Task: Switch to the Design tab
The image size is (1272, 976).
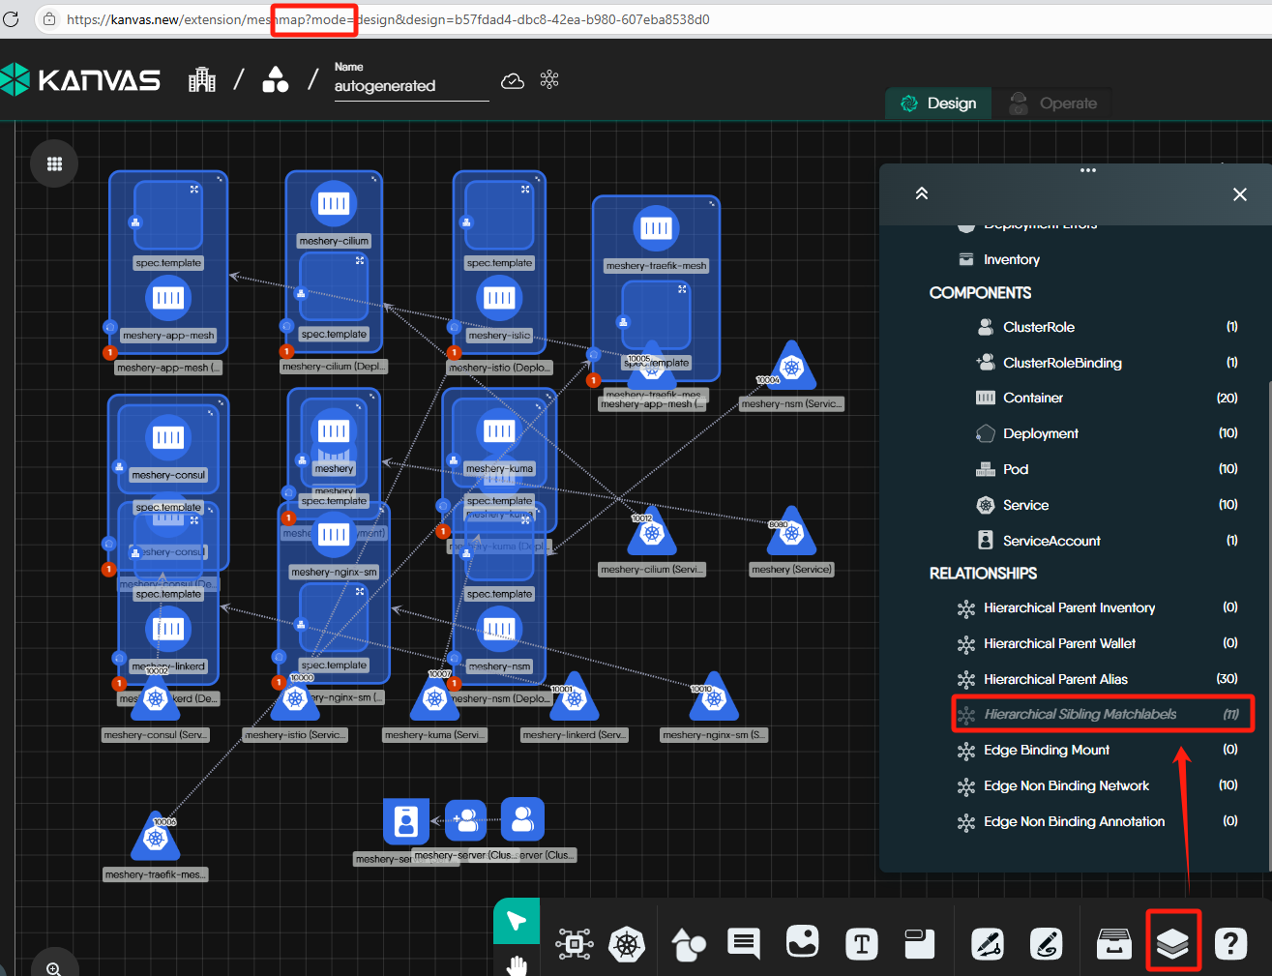Action: (x=937, y=103)
